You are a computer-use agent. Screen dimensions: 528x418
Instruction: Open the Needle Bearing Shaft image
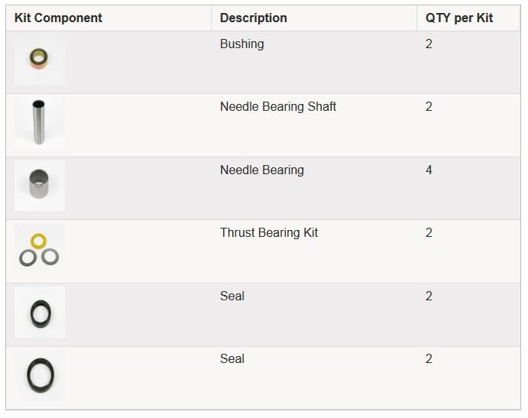coord(40,122)
